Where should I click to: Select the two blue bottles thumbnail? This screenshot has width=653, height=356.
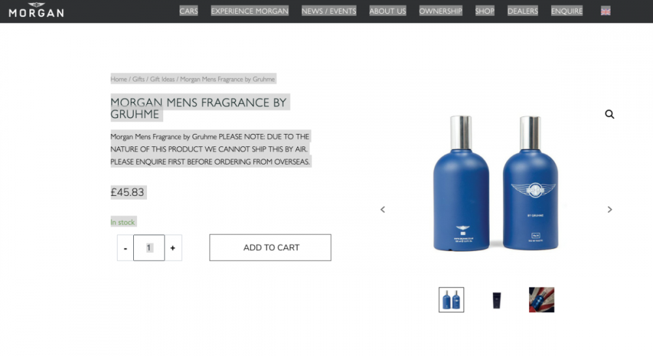click(x=451, y=300)
